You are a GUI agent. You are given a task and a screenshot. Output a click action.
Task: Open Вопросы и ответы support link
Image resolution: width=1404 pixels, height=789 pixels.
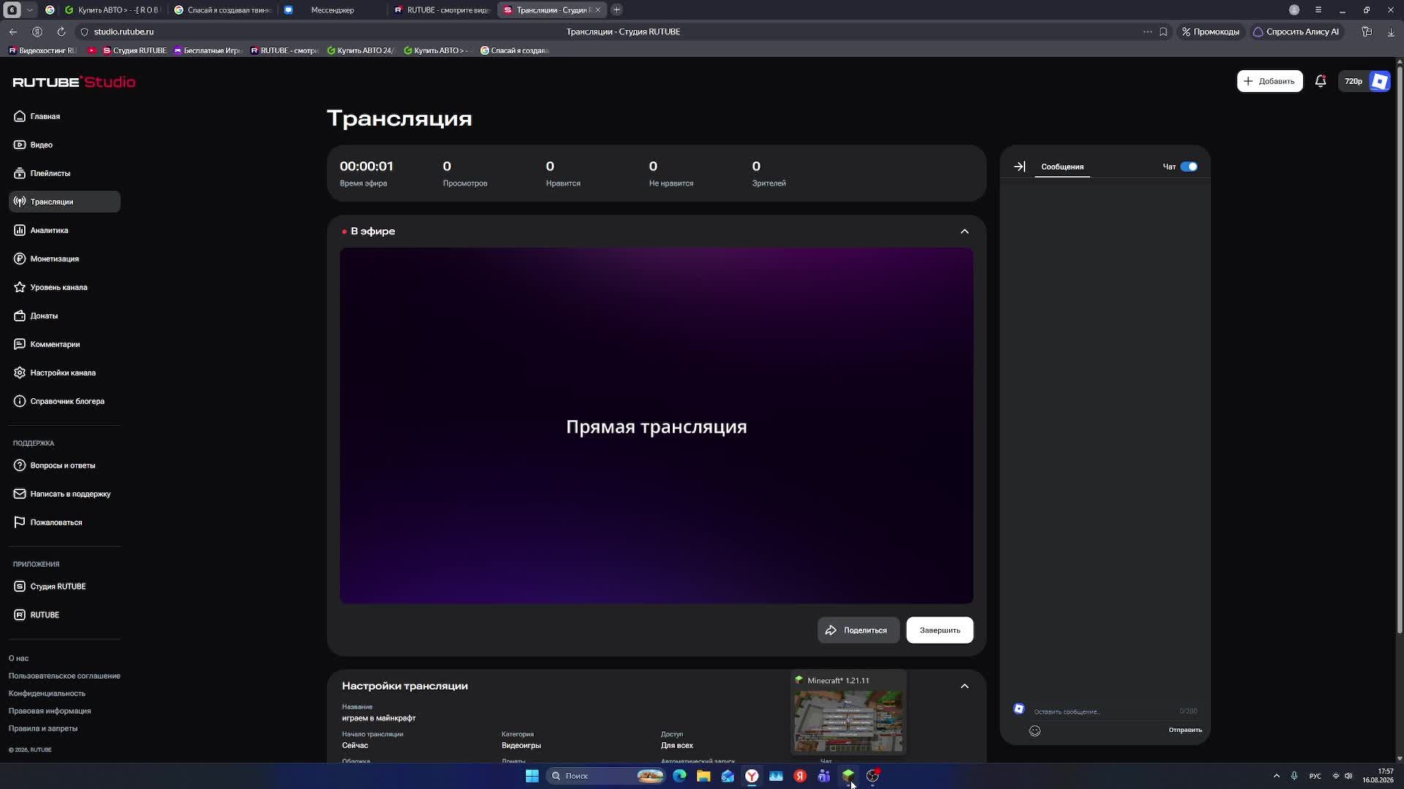(64, 465)
